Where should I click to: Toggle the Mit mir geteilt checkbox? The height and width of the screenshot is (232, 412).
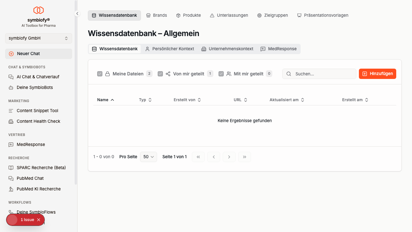(221, 74)
